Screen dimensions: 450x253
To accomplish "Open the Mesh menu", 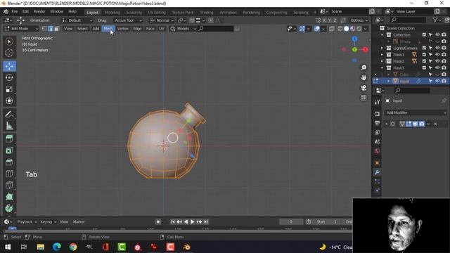I will tap(108, 29).
